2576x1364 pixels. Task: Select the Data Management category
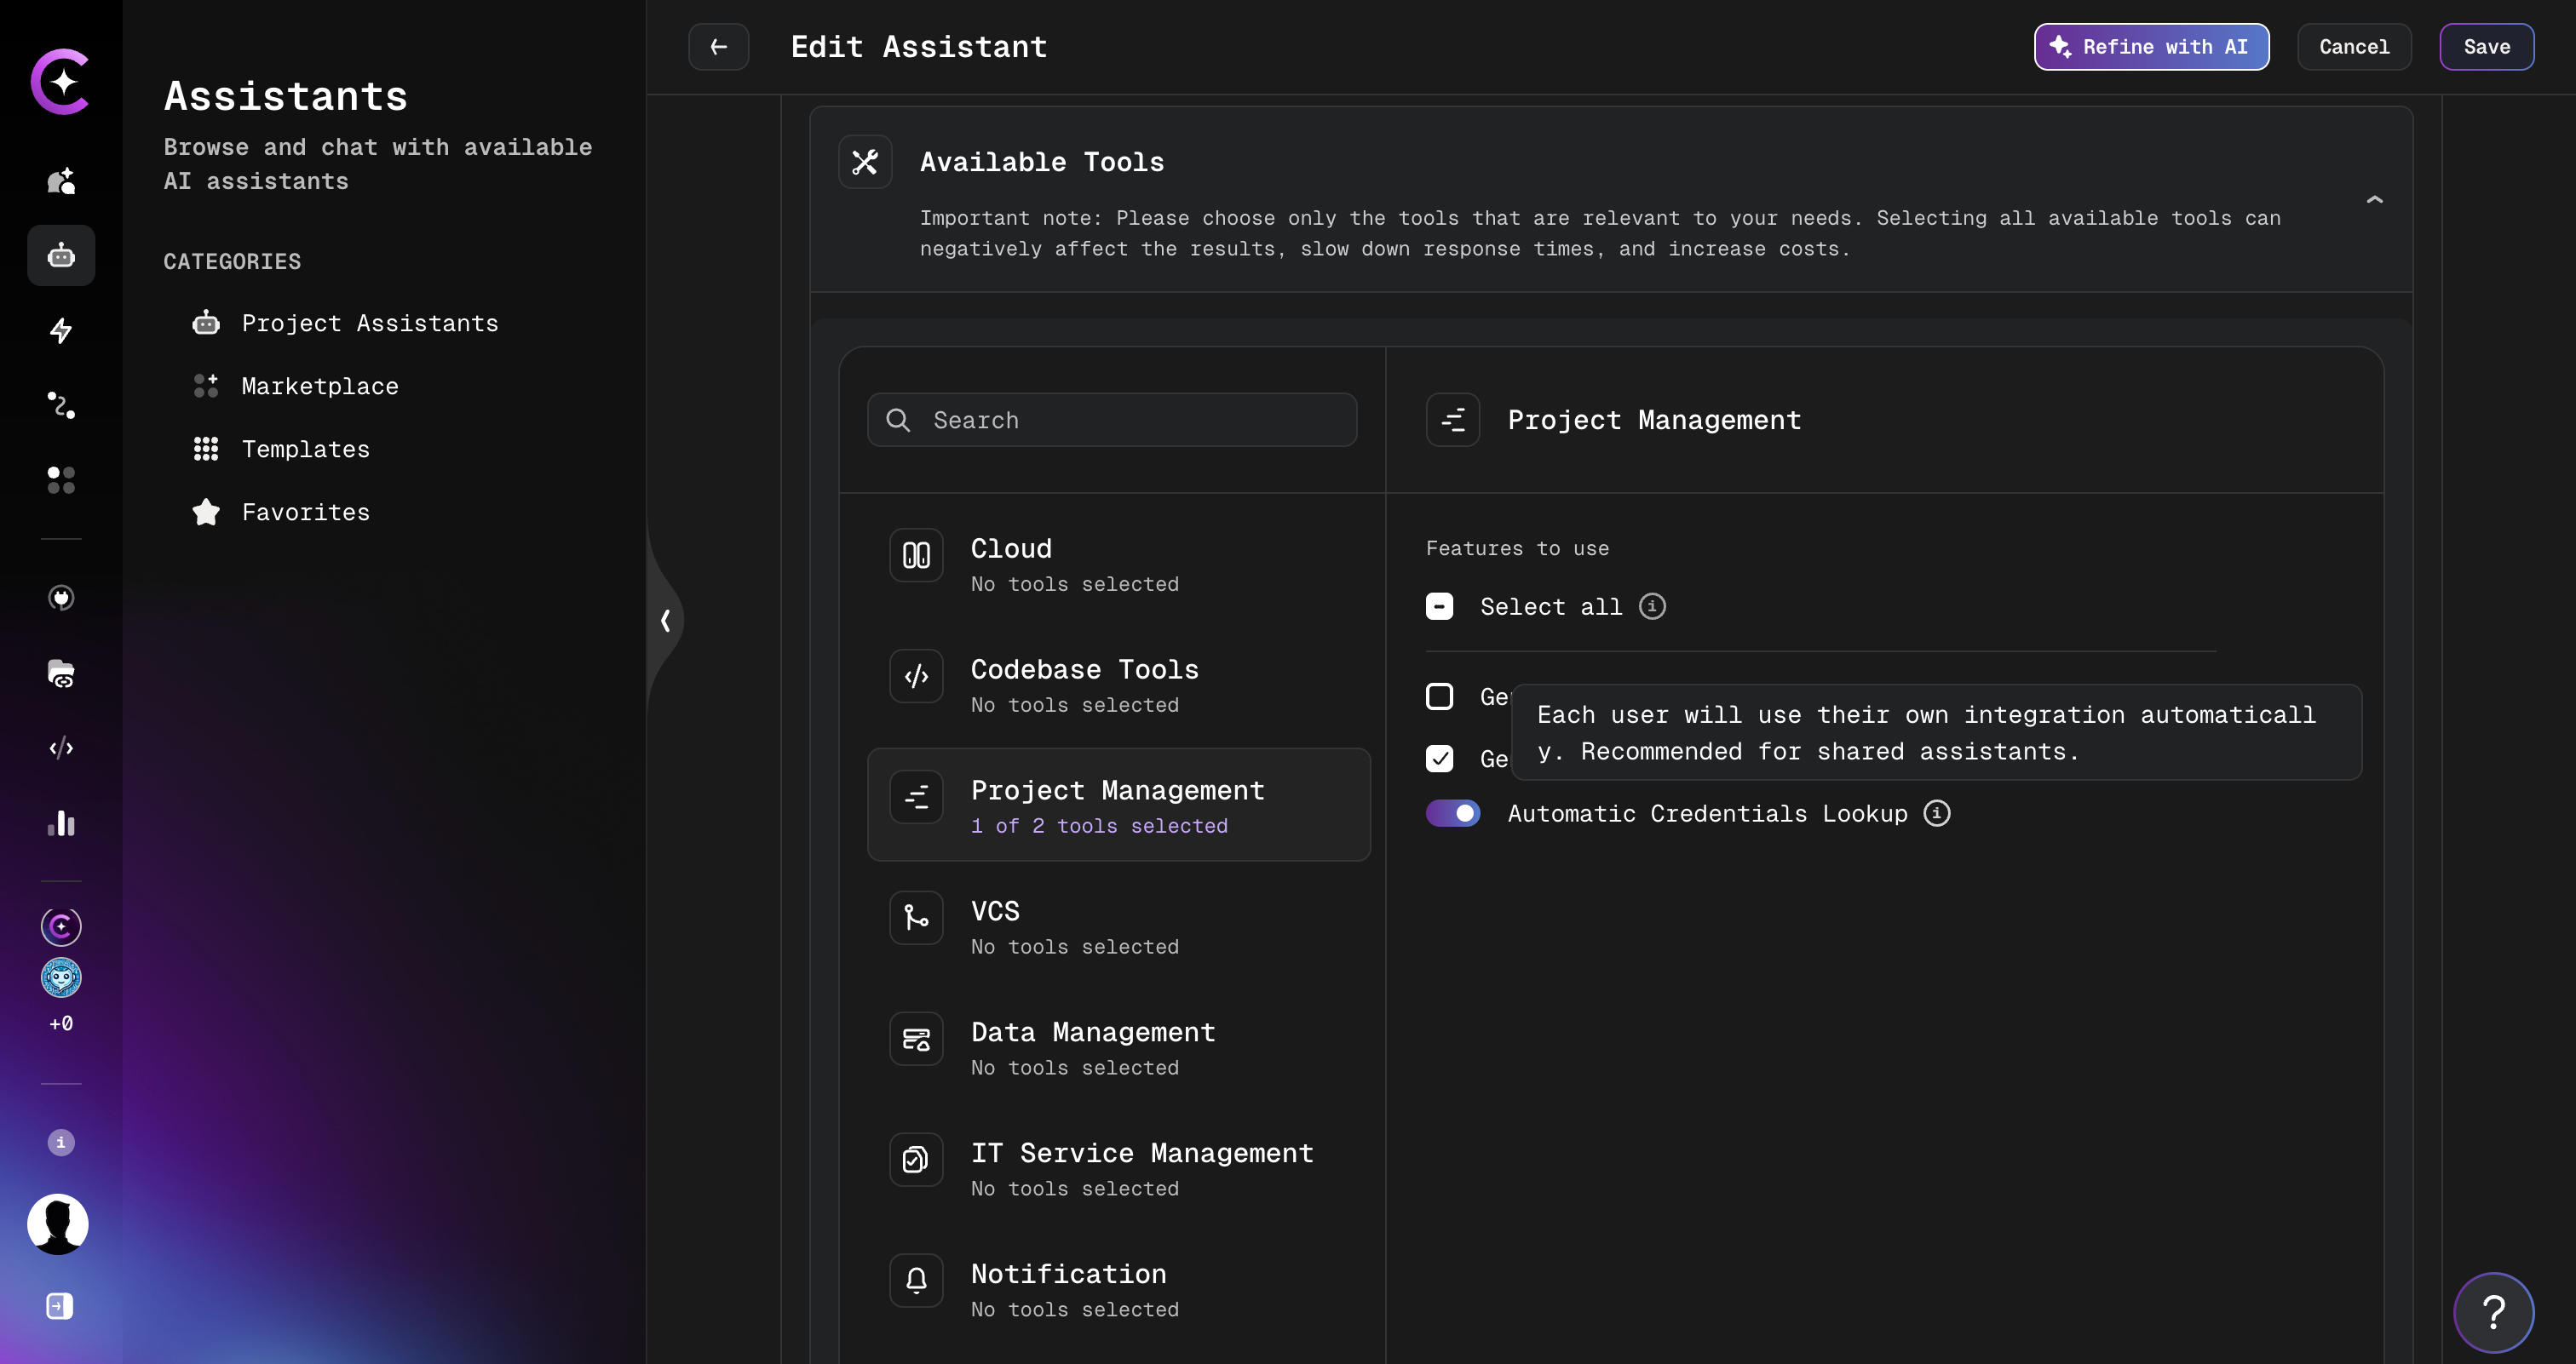1118,1047
